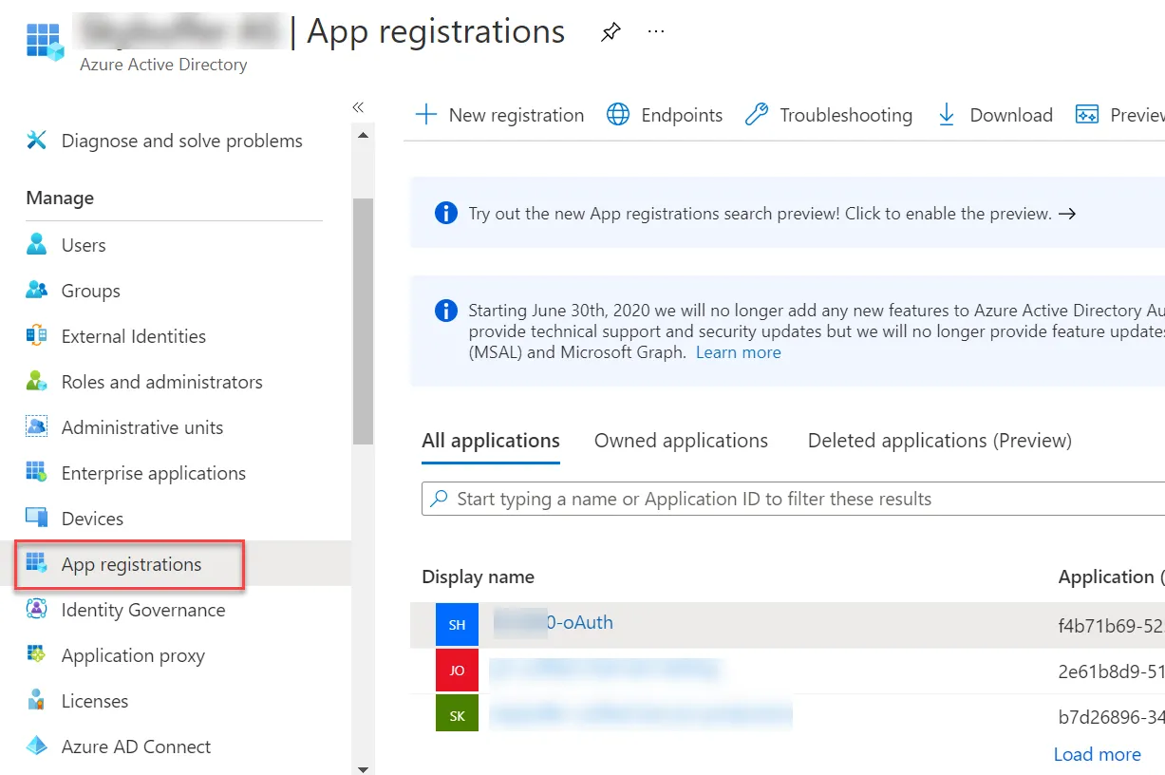Click the Identity Governance icon

pyautogui.click(x=37, y=610)
